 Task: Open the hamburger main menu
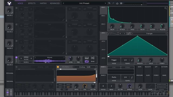(121, 3)
